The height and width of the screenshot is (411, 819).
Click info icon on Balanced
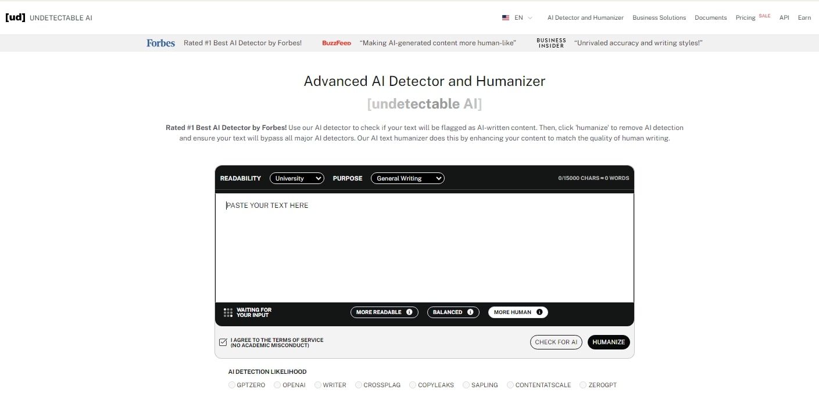[x=470, y=312]
